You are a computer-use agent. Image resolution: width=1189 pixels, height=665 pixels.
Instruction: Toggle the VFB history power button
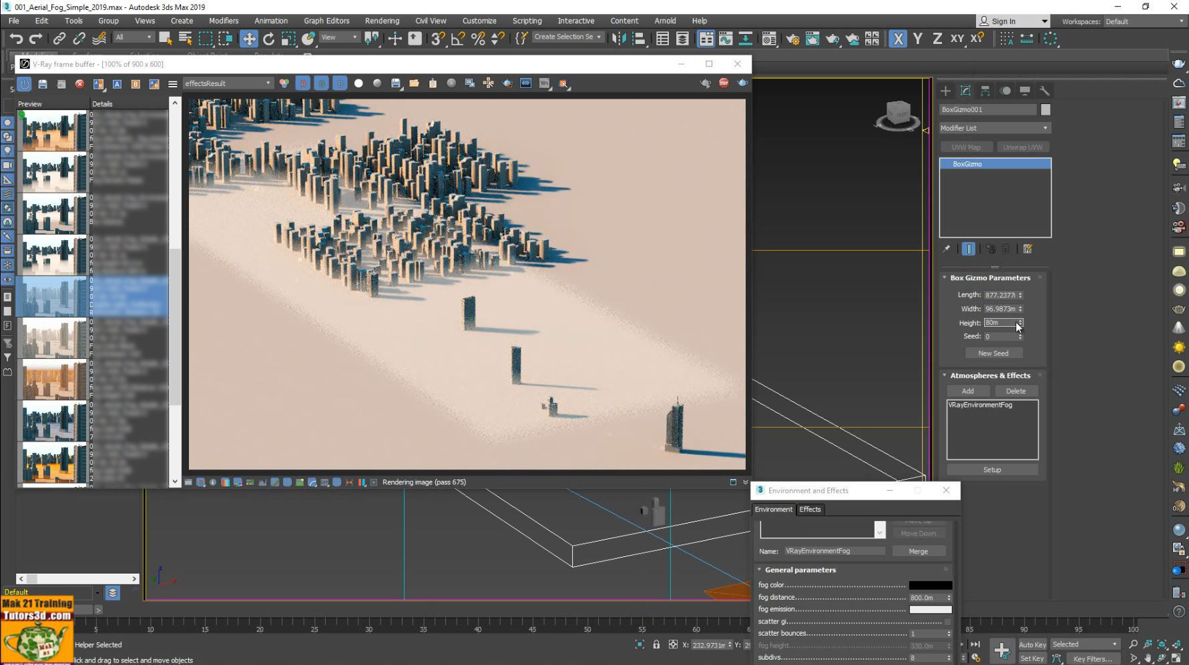[25, 84]
